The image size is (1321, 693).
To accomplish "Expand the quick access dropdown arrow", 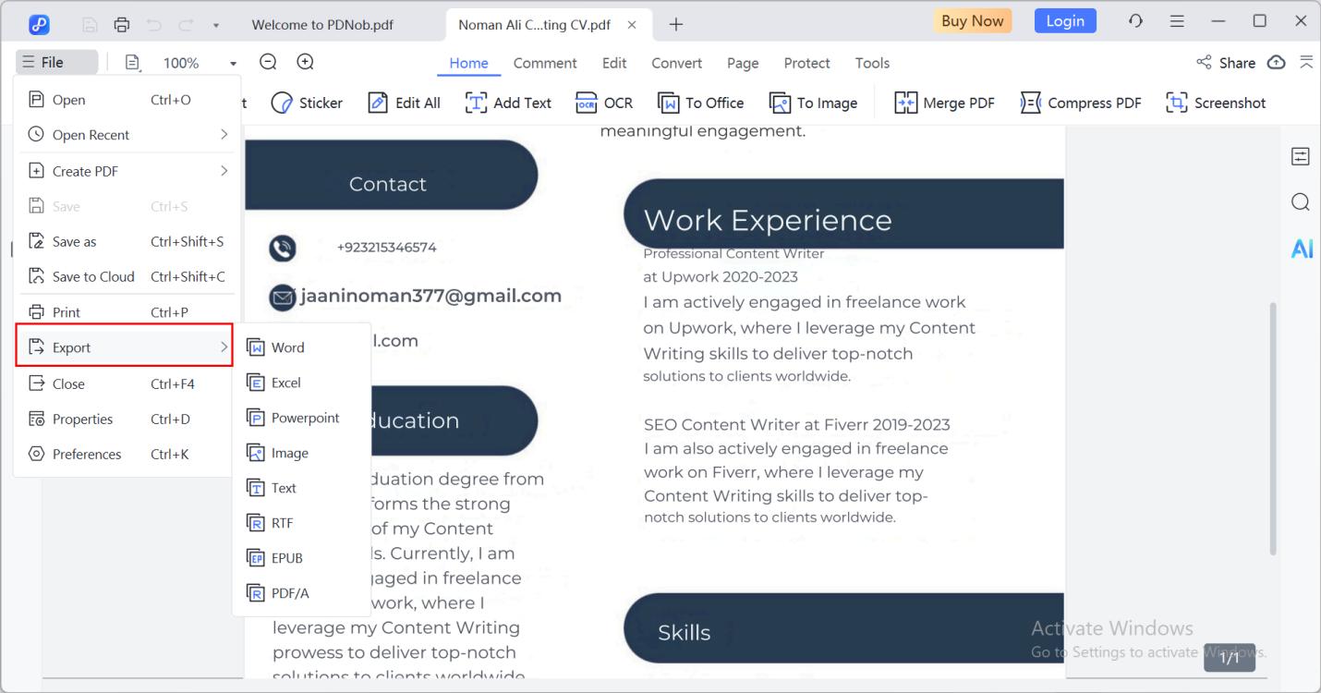I will coord(215,26).
